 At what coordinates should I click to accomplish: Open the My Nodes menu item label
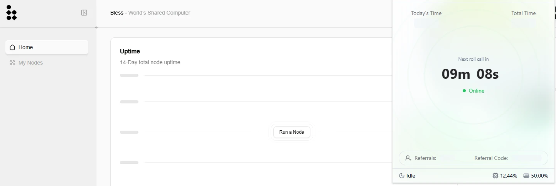click(x=30, y=63)
